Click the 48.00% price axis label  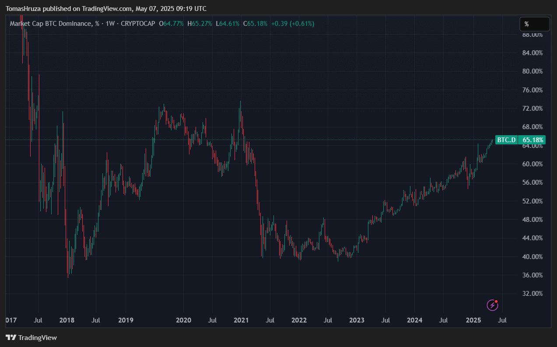pos(532,220)
